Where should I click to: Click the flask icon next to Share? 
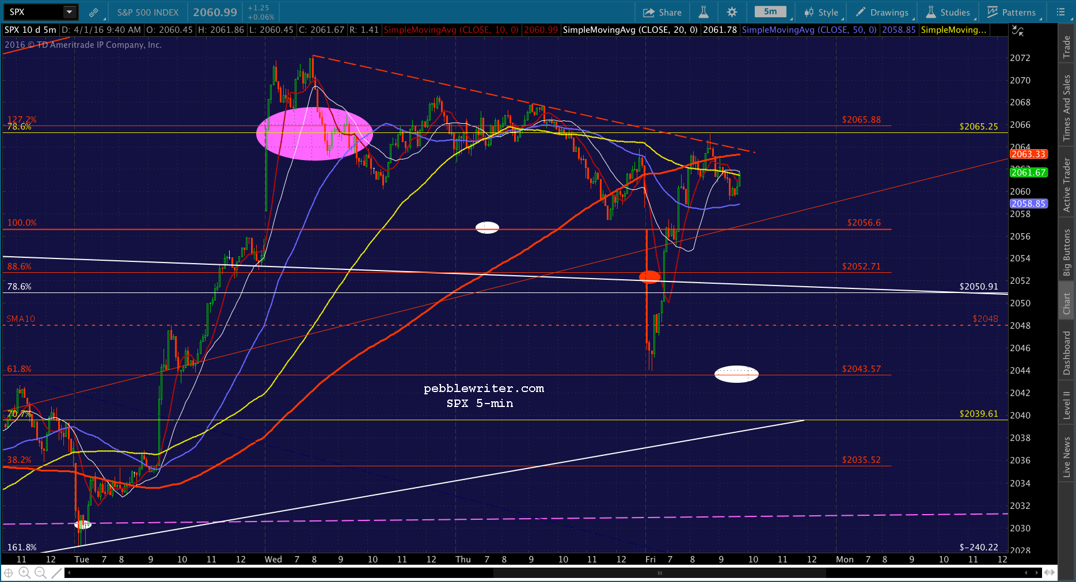pyautogui.click(x=704, y=12)
